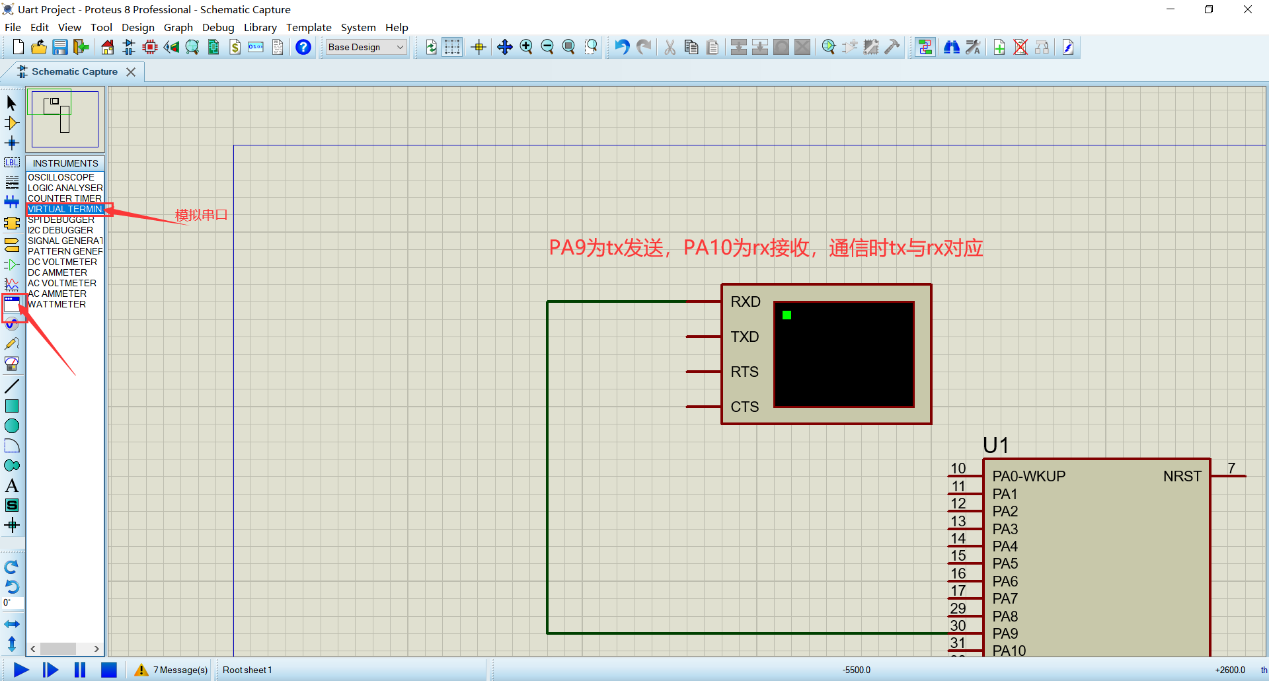Rotate selection anticlockwise
Viewport: 1269px width, 681px height.
11,587
